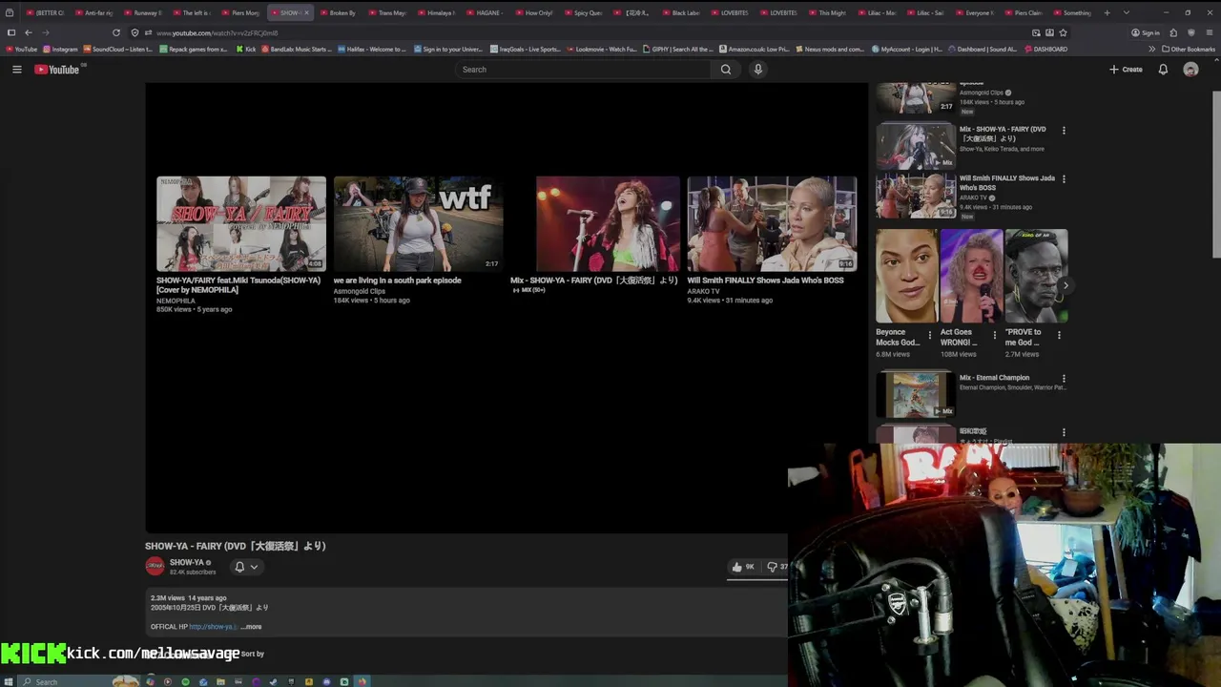This screenshot has width=1221, height=687.
Task: Click the sidebar Mix - SHOW-YA - FAIRY title
Action: [x=1003, y=134]
